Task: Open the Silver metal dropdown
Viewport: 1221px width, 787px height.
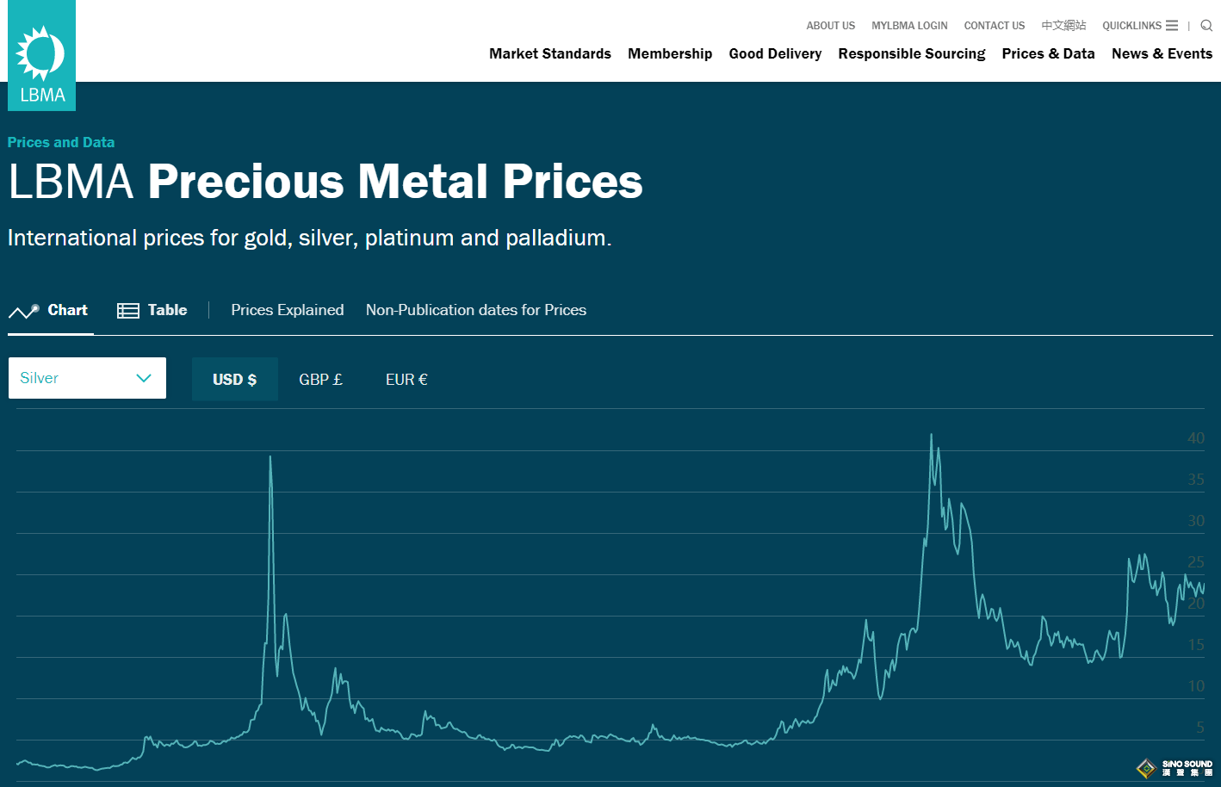Action: (x=87, y=378)
